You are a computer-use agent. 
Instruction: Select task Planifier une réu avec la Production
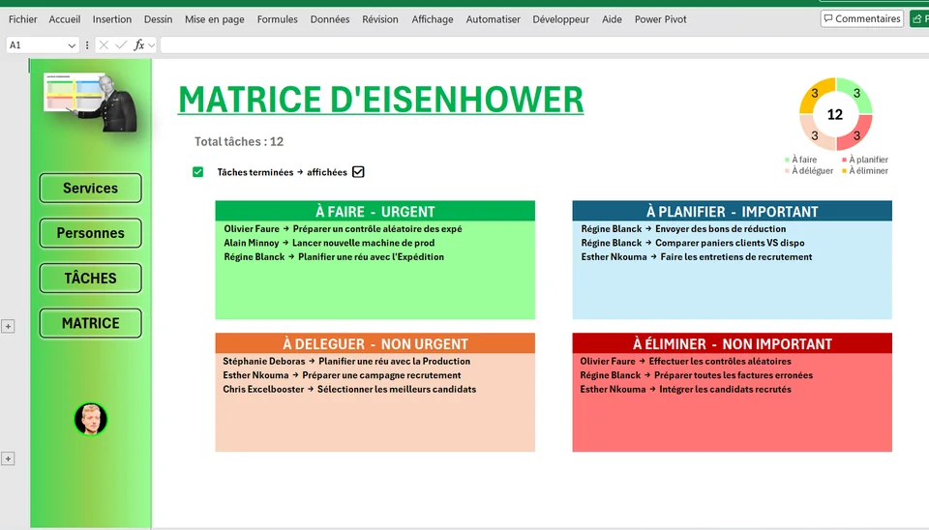(395, 361)
